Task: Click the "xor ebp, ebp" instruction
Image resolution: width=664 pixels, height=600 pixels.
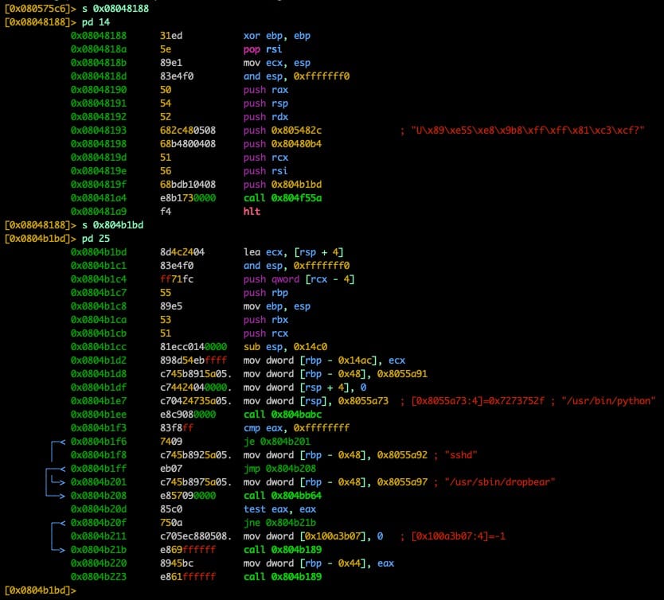Action: point(277,36)
